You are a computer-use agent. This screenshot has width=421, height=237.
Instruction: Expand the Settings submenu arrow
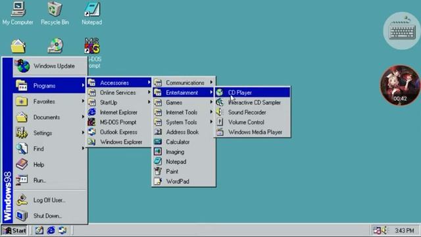tap(83, 132)
